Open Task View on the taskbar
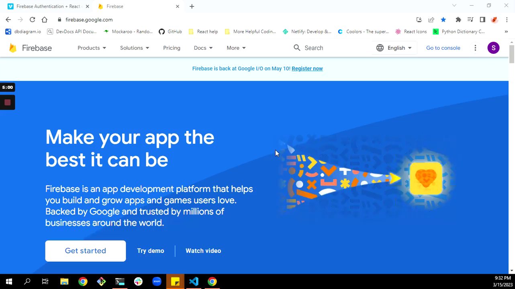This screenshot has width=515, height=289. click(45, 281)
